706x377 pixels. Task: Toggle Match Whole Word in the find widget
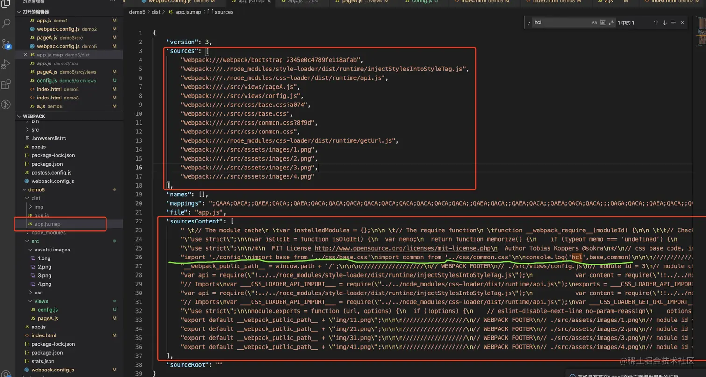[x=603, y=22]
